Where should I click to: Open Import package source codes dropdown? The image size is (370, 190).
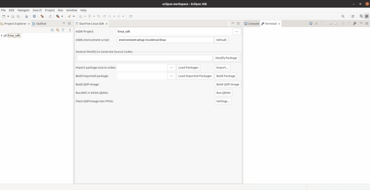[171, 67]
